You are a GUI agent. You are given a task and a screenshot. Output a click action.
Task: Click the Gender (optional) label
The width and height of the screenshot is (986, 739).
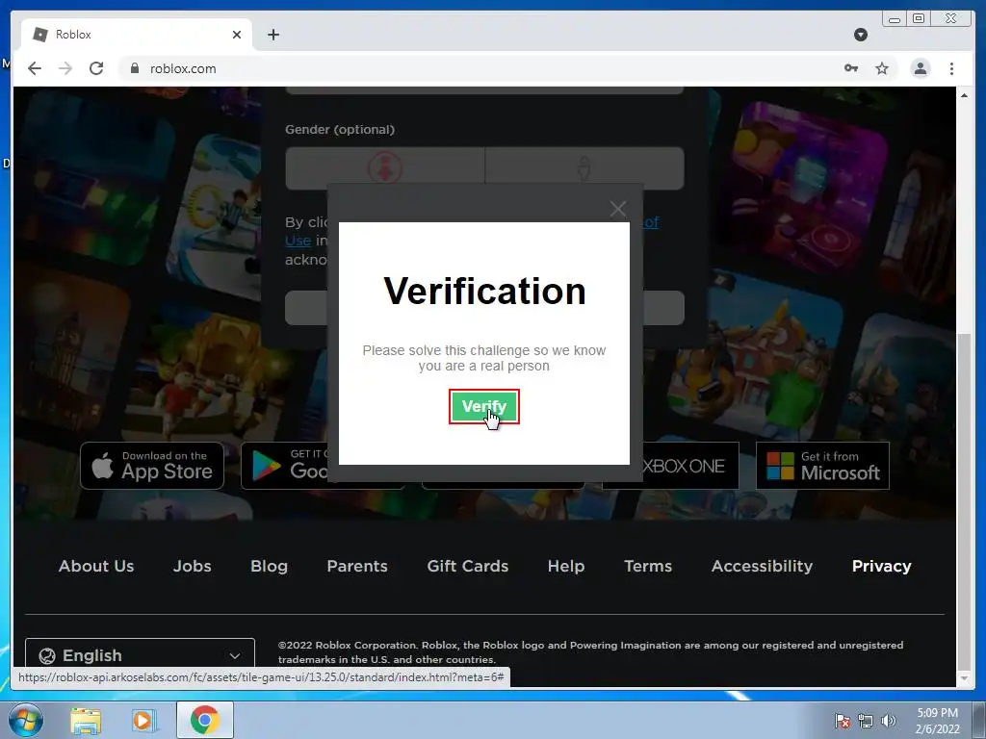tap(340, 130)
